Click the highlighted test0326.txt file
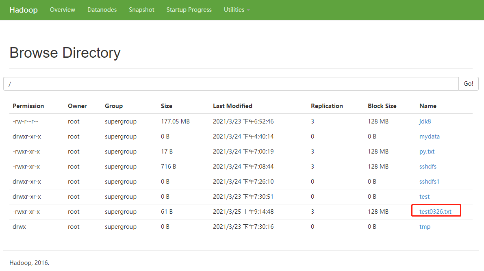This screenshot has width=484, height=271. (435, 212)
